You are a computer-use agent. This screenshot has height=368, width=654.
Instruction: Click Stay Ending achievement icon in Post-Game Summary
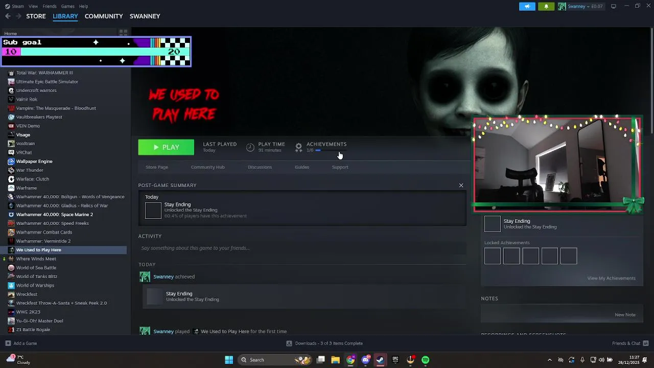tap(153, 211)
